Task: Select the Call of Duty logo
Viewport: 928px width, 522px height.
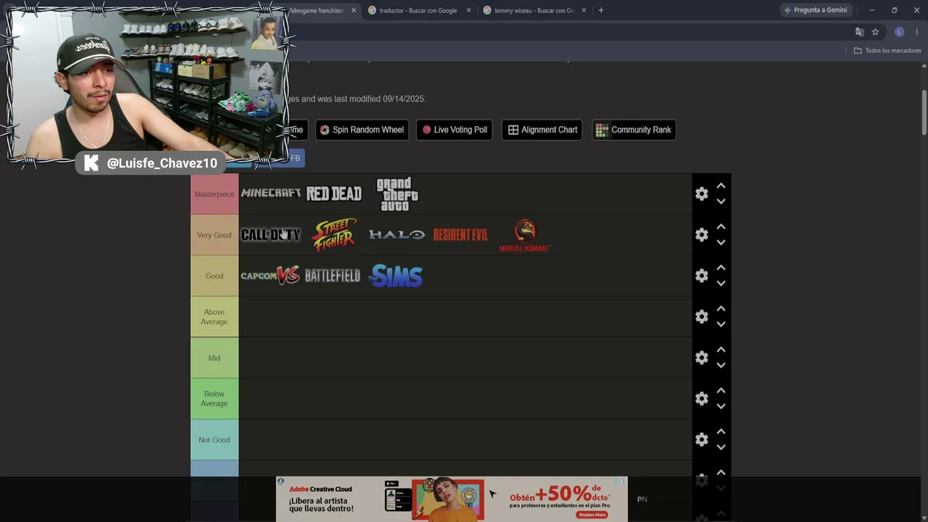Action: [x=270, y=235]
